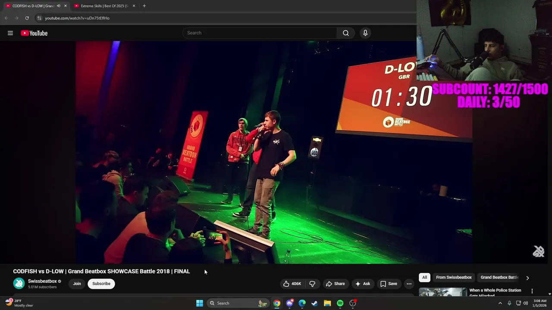This screenshot has width=552, height=310.
Task: Open the Swissbeatbox channel avatar
Action: (x=19, y=283)
